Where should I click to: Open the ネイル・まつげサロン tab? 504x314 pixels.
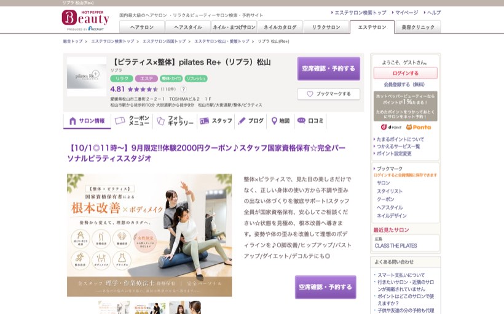(x=234, y=27)
